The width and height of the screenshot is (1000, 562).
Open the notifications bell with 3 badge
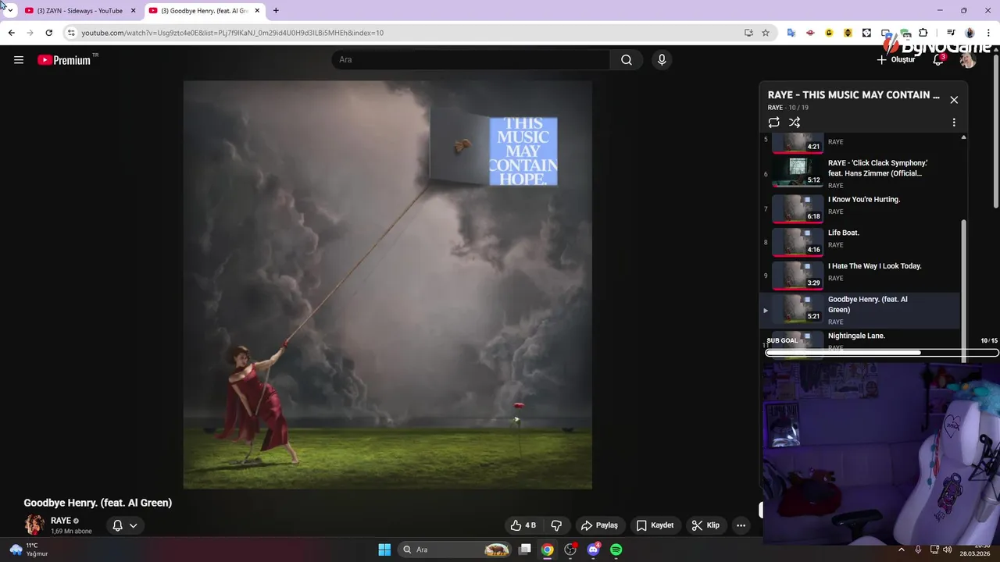pos(939,60)
